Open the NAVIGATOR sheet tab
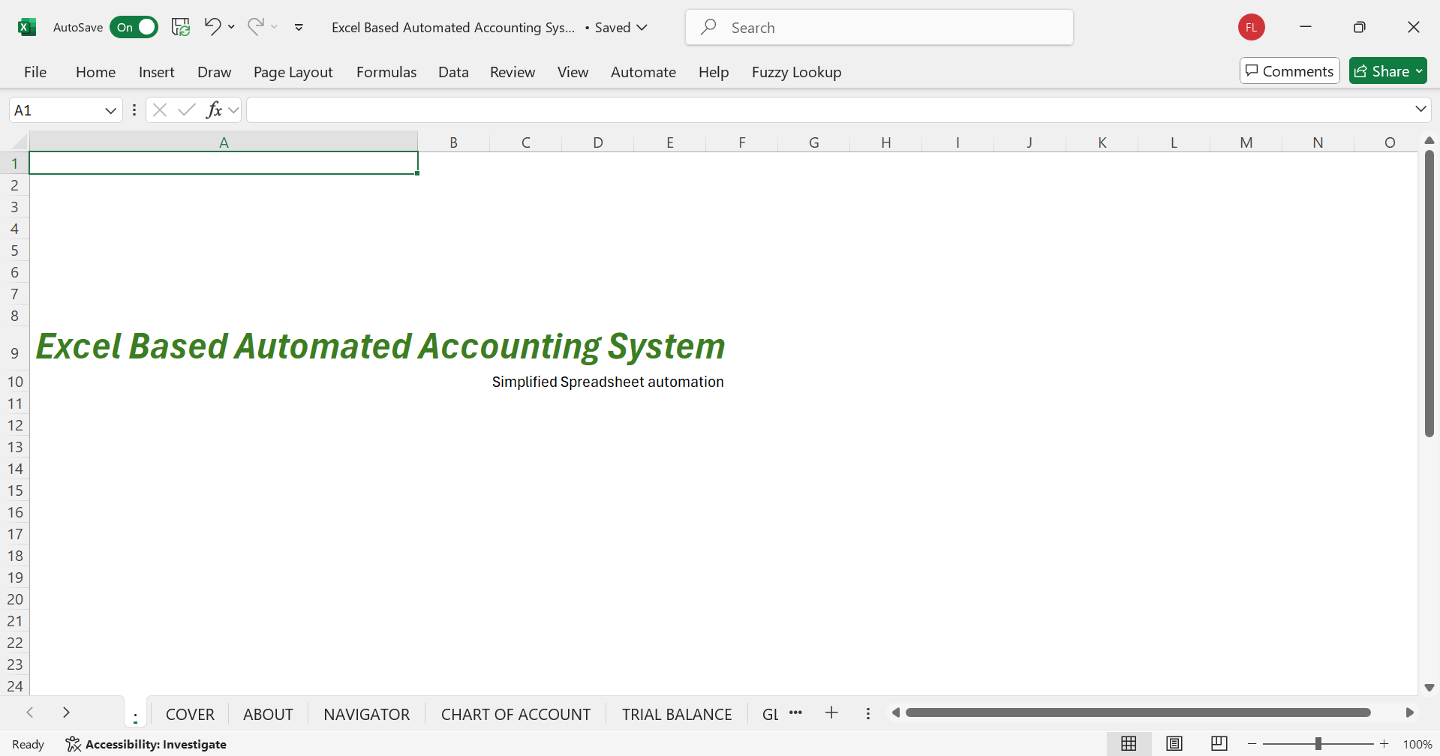Image resolution: width=1440 pixels, height=756 pixels. (x=367, y=714)
